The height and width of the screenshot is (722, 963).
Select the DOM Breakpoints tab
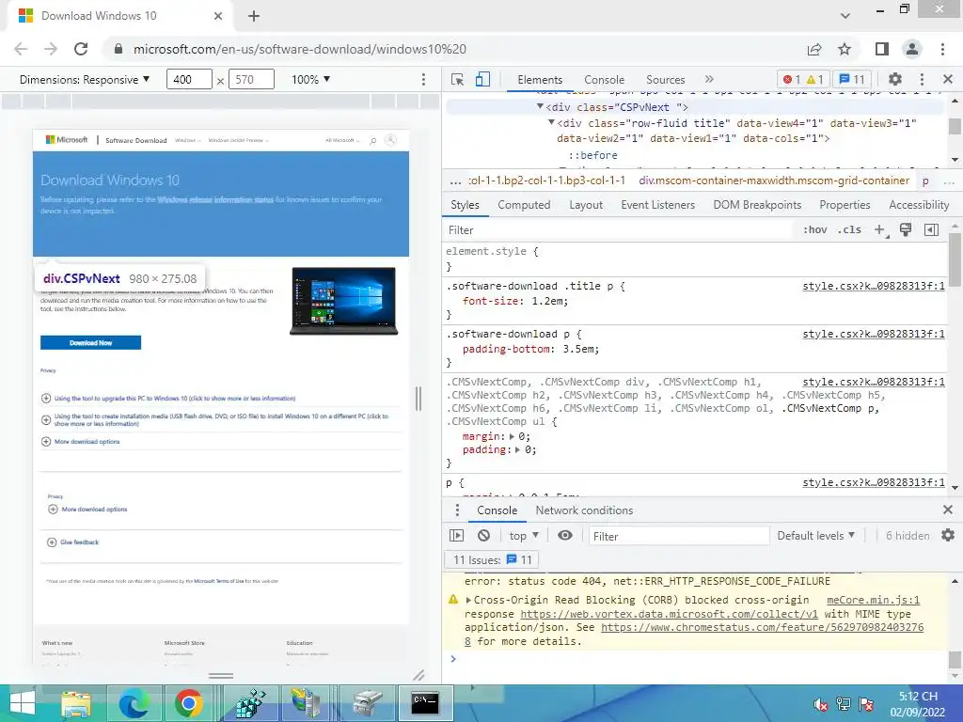click(757, 205)
